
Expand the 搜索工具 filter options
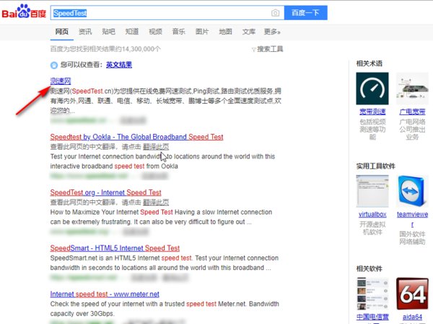267,49
